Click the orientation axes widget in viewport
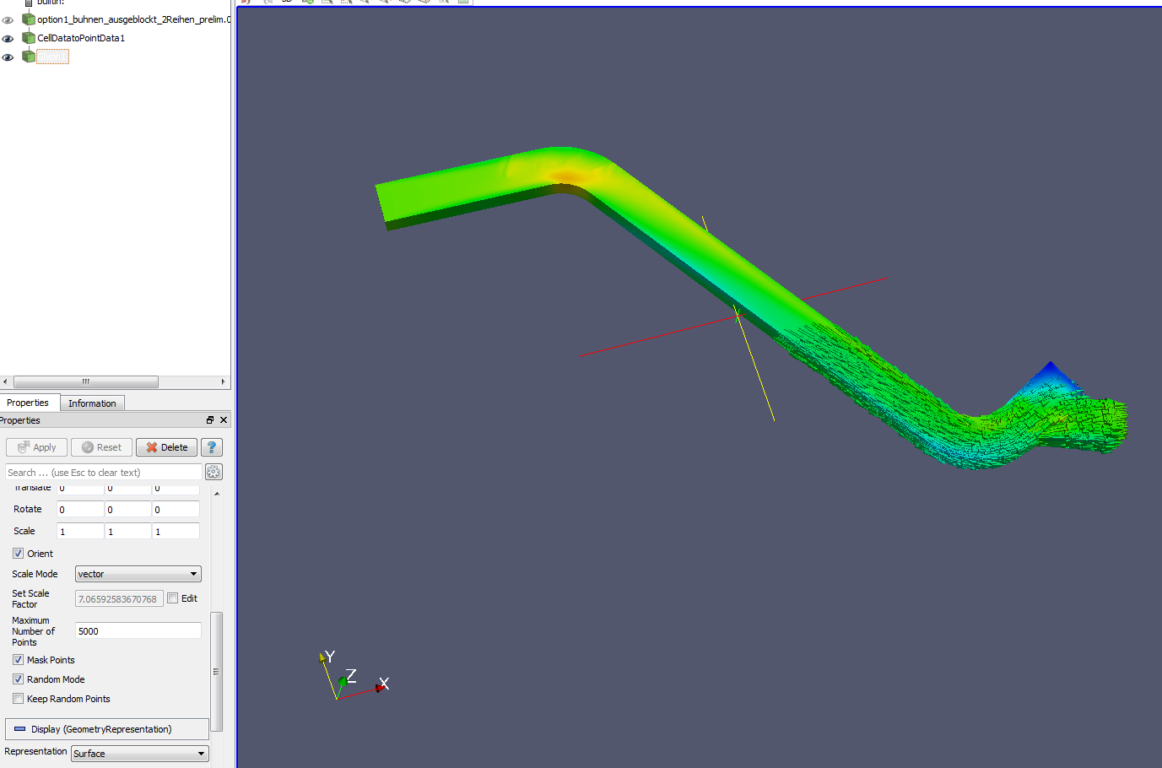The image size is (1162, 768). pyautogui.click(x=353, y=676)
